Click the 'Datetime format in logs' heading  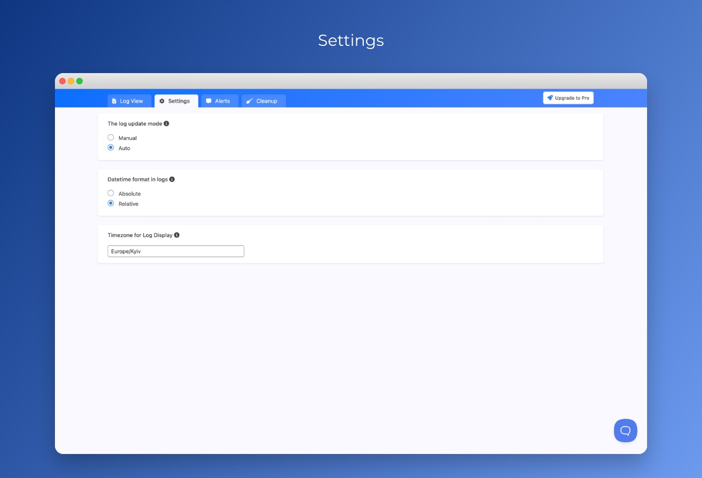138,179
